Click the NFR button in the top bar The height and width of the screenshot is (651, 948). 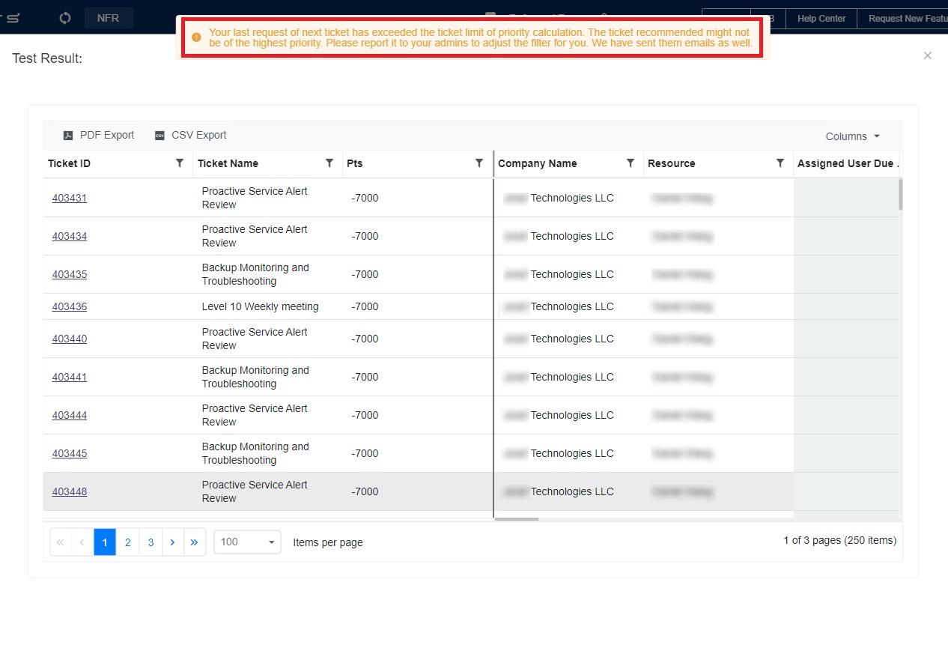[108, 18]
